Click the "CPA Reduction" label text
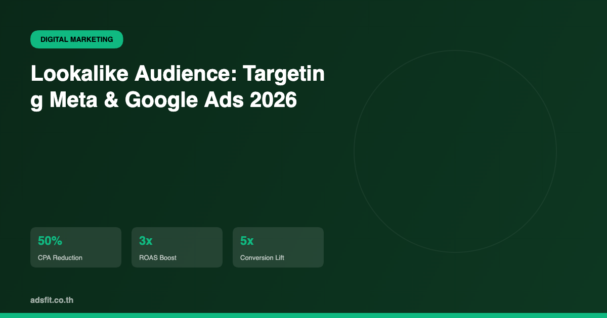 [x=60, y=257]
